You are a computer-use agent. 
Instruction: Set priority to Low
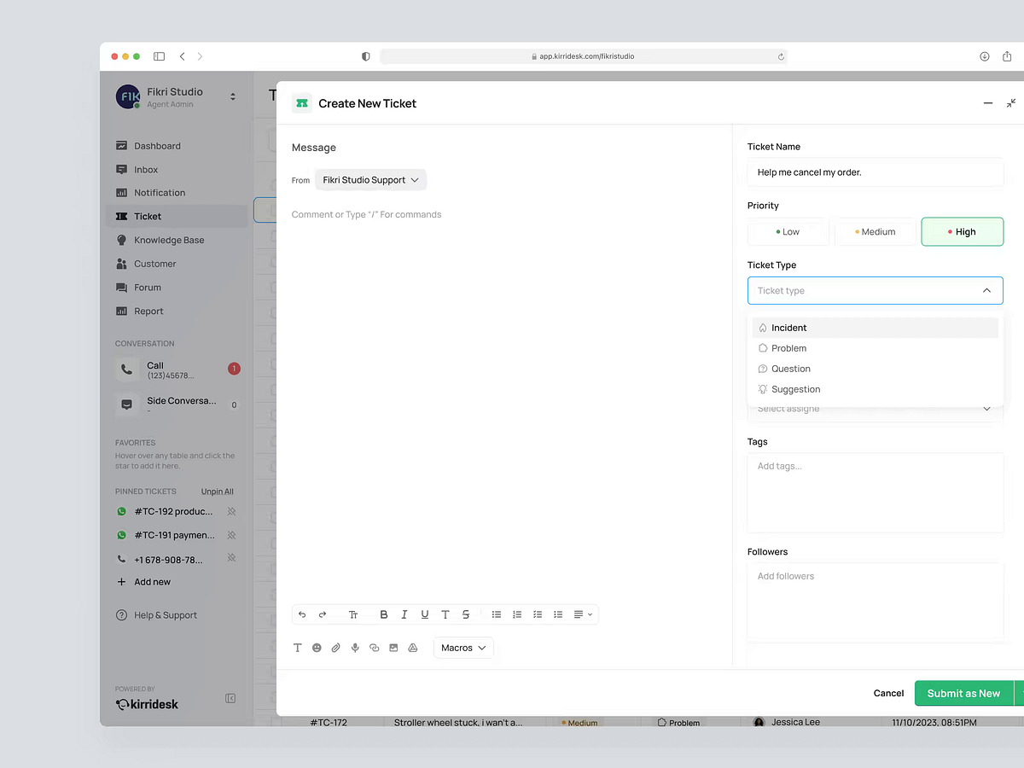tap(788, 232)
